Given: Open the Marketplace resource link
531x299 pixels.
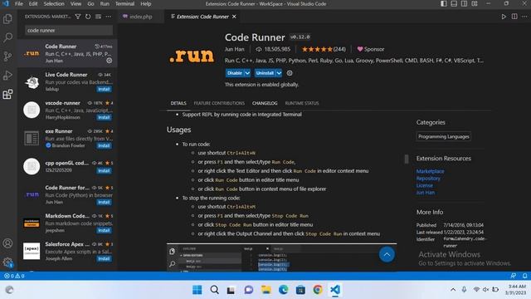Looking at the screenshot, I should tap(430, 171).
